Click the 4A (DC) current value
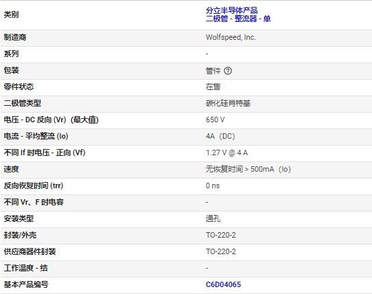This screenshot has height=294, width=372. [x=220, y=136]
